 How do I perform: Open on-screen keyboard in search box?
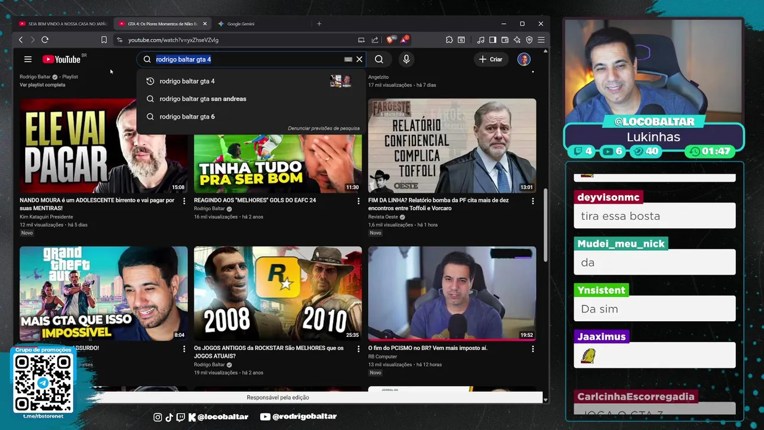(x=348, y=59)
